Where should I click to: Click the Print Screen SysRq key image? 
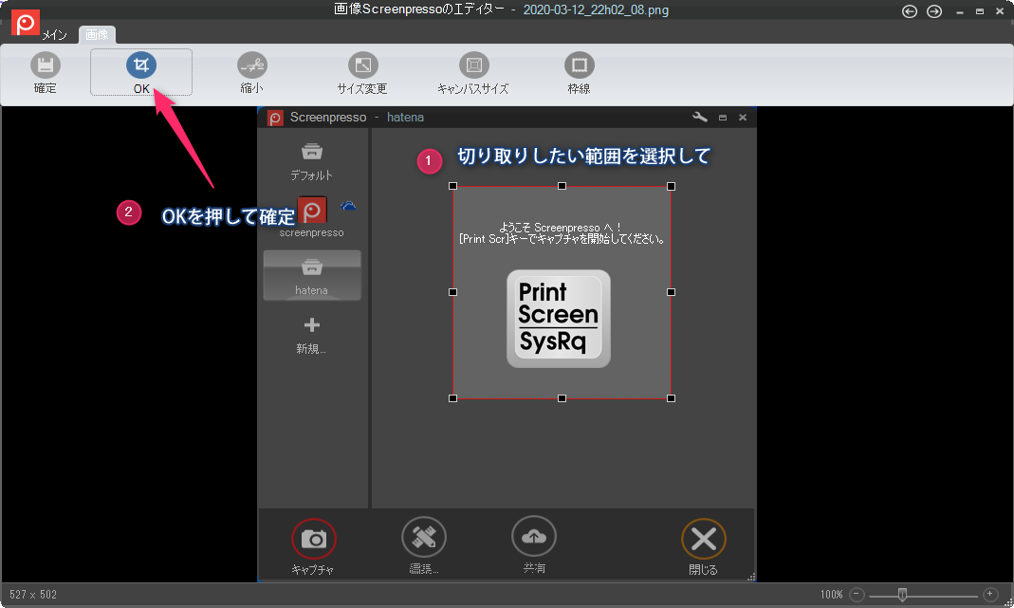pos(558,319)
